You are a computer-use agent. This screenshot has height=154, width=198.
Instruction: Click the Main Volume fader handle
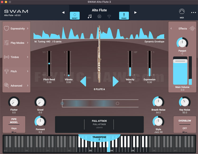(180, 61)
